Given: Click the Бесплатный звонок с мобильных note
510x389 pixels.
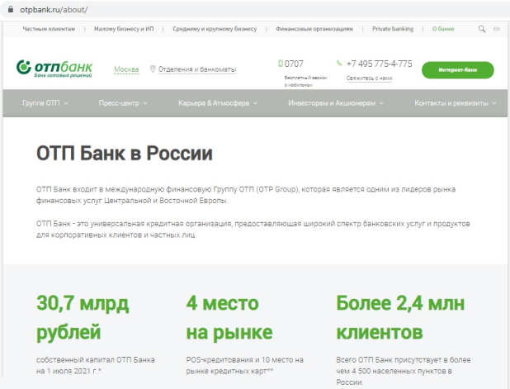Looking at the screenshot, I should pyautogui.click(x=305, y=82).
